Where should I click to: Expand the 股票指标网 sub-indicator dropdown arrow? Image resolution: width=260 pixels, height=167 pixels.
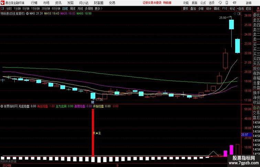[2, 106]
